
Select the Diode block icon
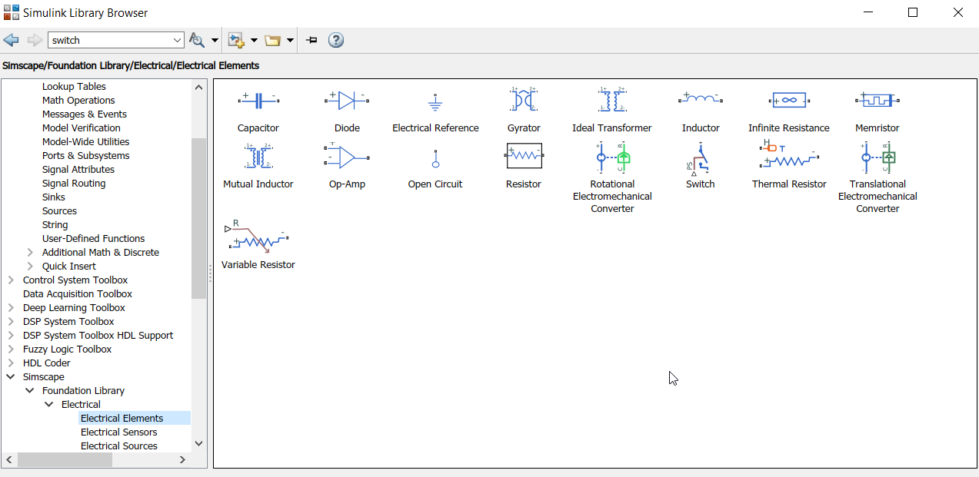[x=347, y=100]
